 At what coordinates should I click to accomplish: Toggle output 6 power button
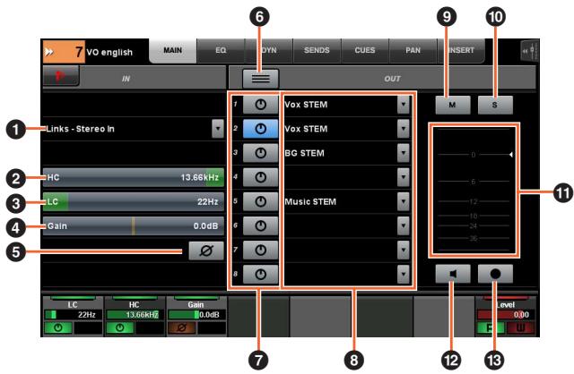coord(261,226)
